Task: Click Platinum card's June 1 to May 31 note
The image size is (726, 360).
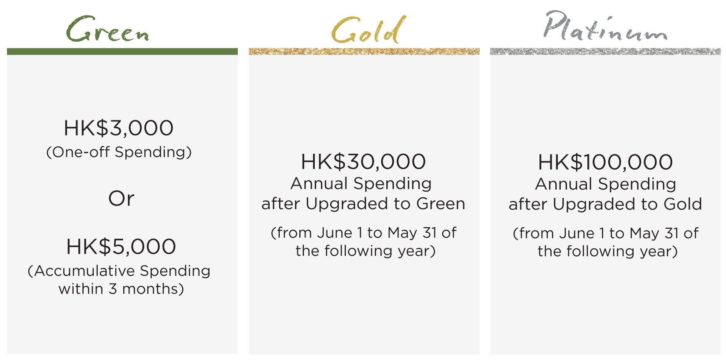Action: [x=606, y=242]
